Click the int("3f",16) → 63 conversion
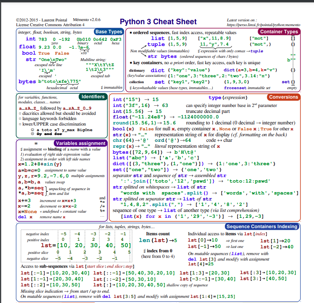 click(141, 105)
